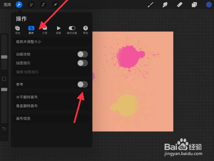Switch to the 画布 tab
This screenshot has height=161, width=214.
point(31,30)
